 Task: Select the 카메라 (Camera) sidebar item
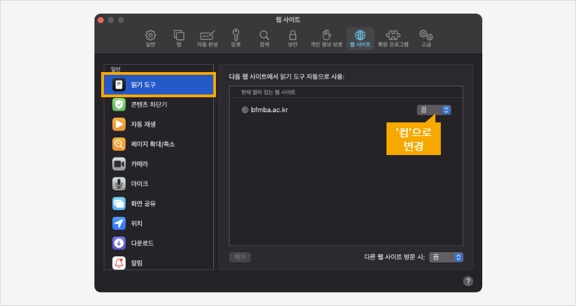159,164
